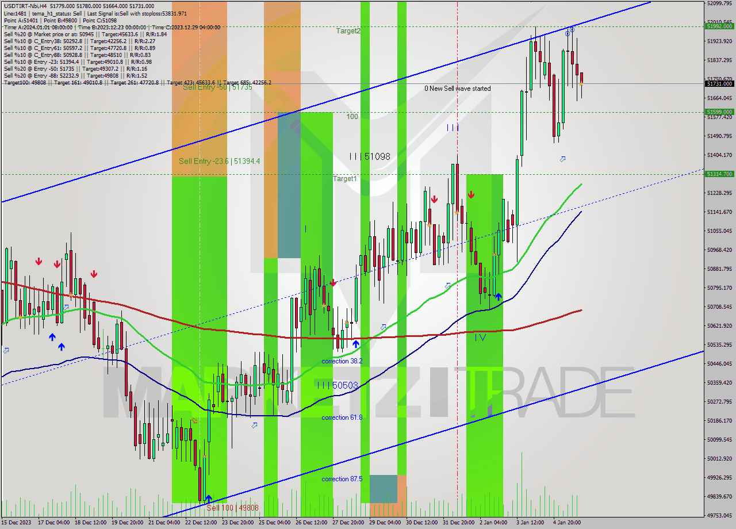Select the 'Time A:2024.01.01 08:00:00' info line
The width and height of the screenshot is (736, 529).
112,27
